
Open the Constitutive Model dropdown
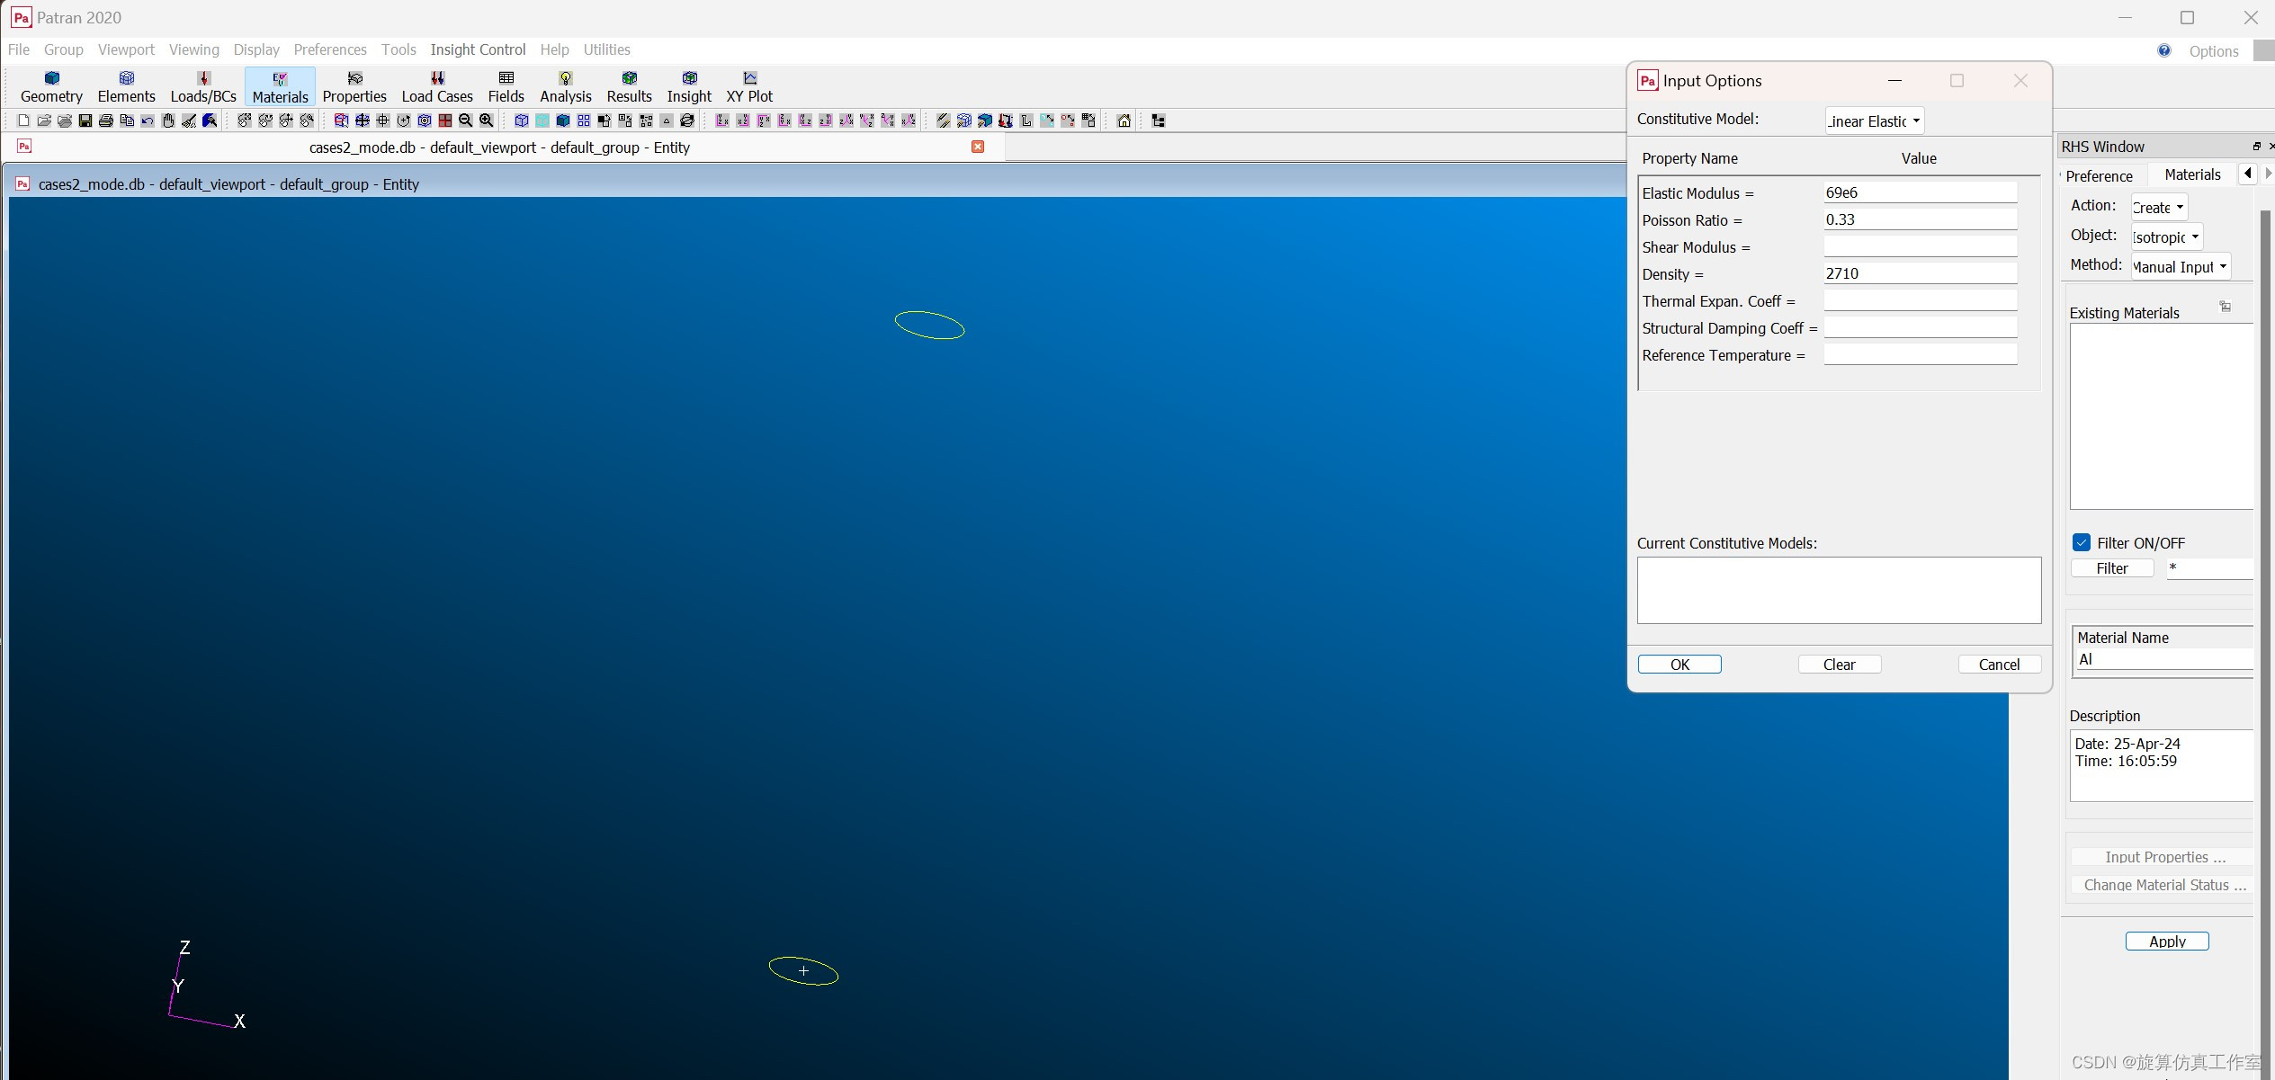[x=1874, y=120]
